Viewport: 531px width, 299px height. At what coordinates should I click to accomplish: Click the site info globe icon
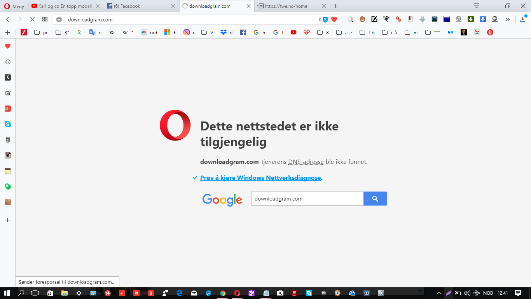click(x=59, y=19)
